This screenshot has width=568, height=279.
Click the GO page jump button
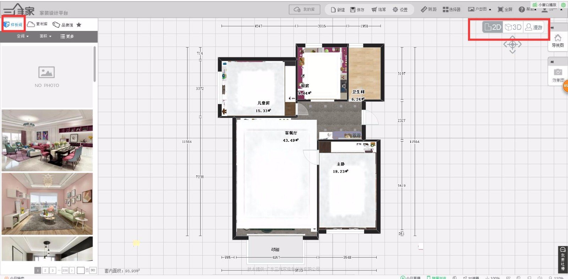coord(93,270)
